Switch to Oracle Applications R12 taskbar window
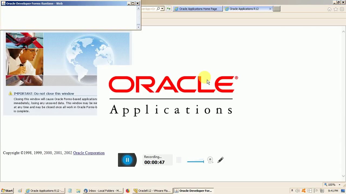This screenshot has width=346, height=194. (x=45, y=191)
